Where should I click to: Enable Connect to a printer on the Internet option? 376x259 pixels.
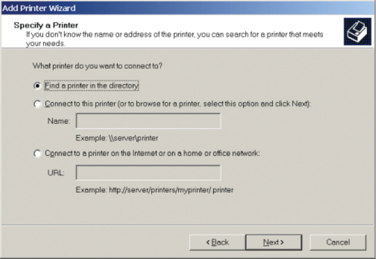point(37,154)
